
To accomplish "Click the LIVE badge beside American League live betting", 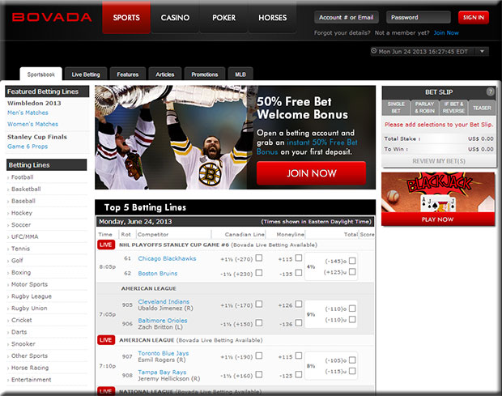I will (106, 340).
